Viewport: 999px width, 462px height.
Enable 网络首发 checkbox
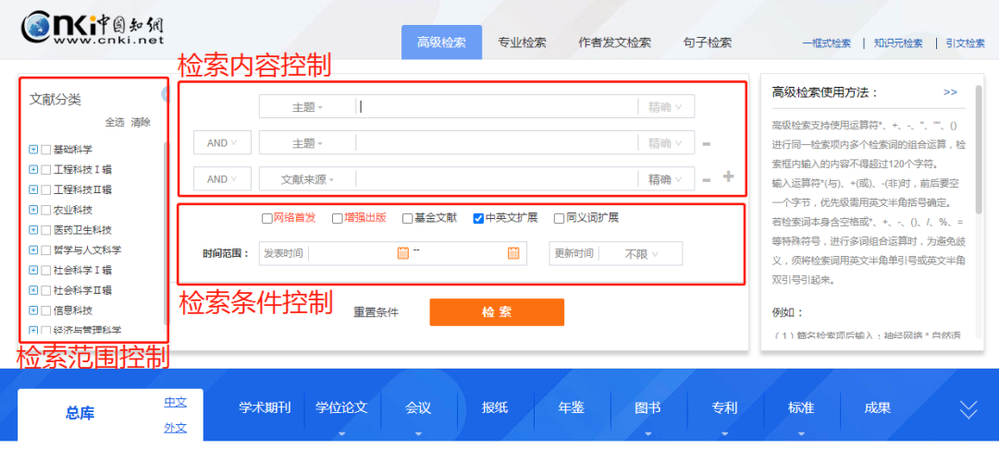coord(267,218)
